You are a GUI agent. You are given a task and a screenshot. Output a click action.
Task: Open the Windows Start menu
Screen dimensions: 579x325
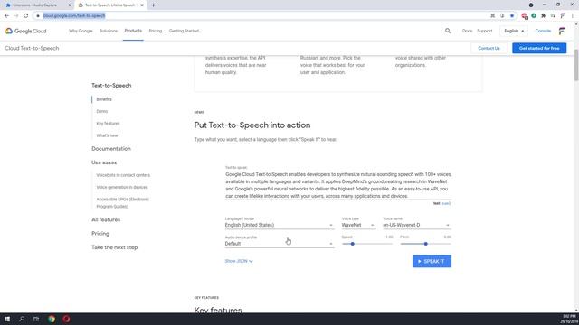(x=7, y=319)
